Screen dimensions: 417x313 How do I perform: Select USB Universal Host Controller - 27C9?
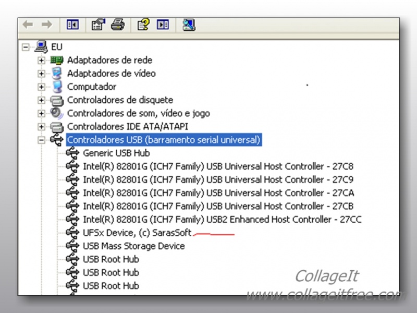218,180
